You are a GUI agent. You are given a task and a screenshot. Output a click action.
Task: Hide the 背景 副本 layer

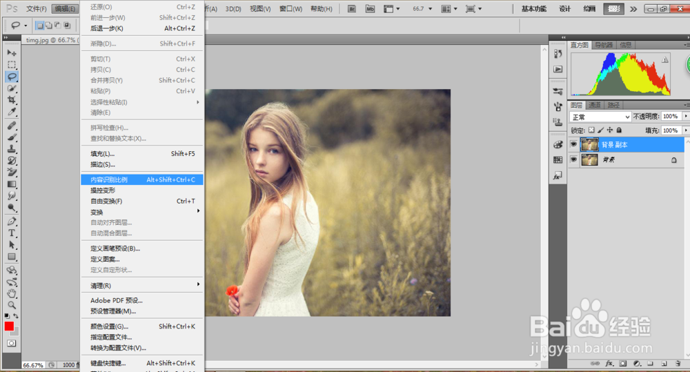tap(573, 145)
